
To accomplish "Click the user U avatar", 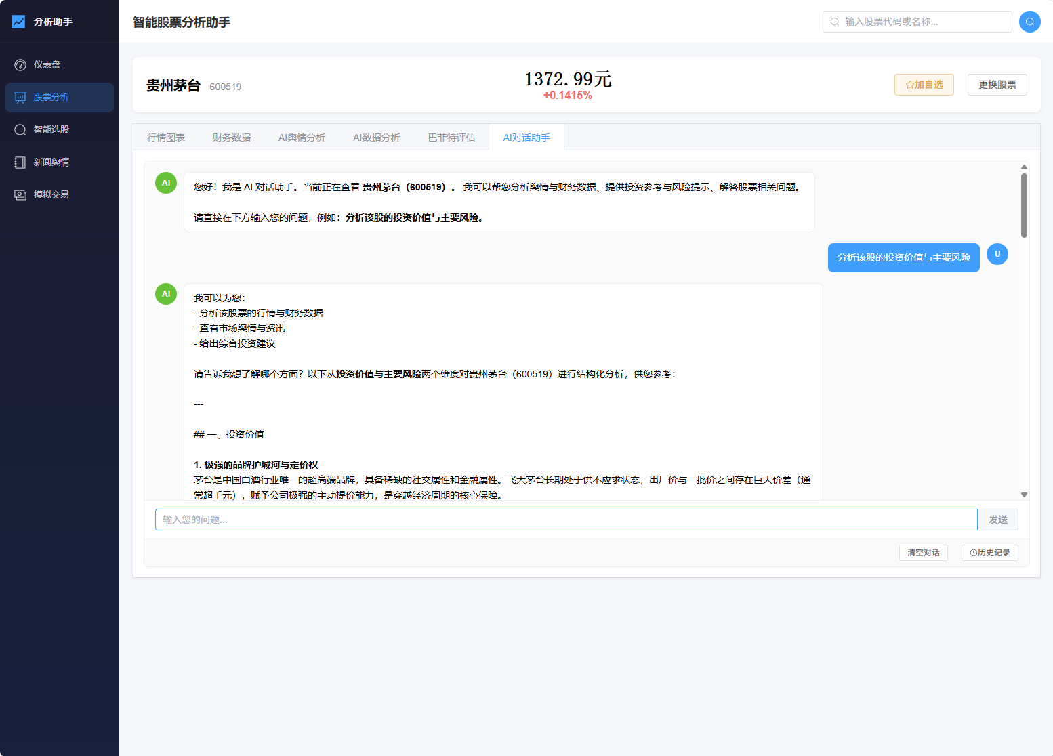I will pos(997,254).
